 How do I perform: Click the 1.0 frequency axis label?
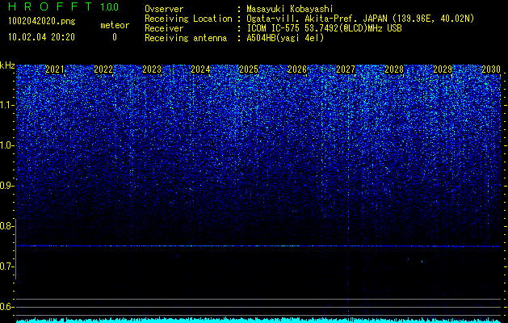pyautogui.click(x=7, y=146)
